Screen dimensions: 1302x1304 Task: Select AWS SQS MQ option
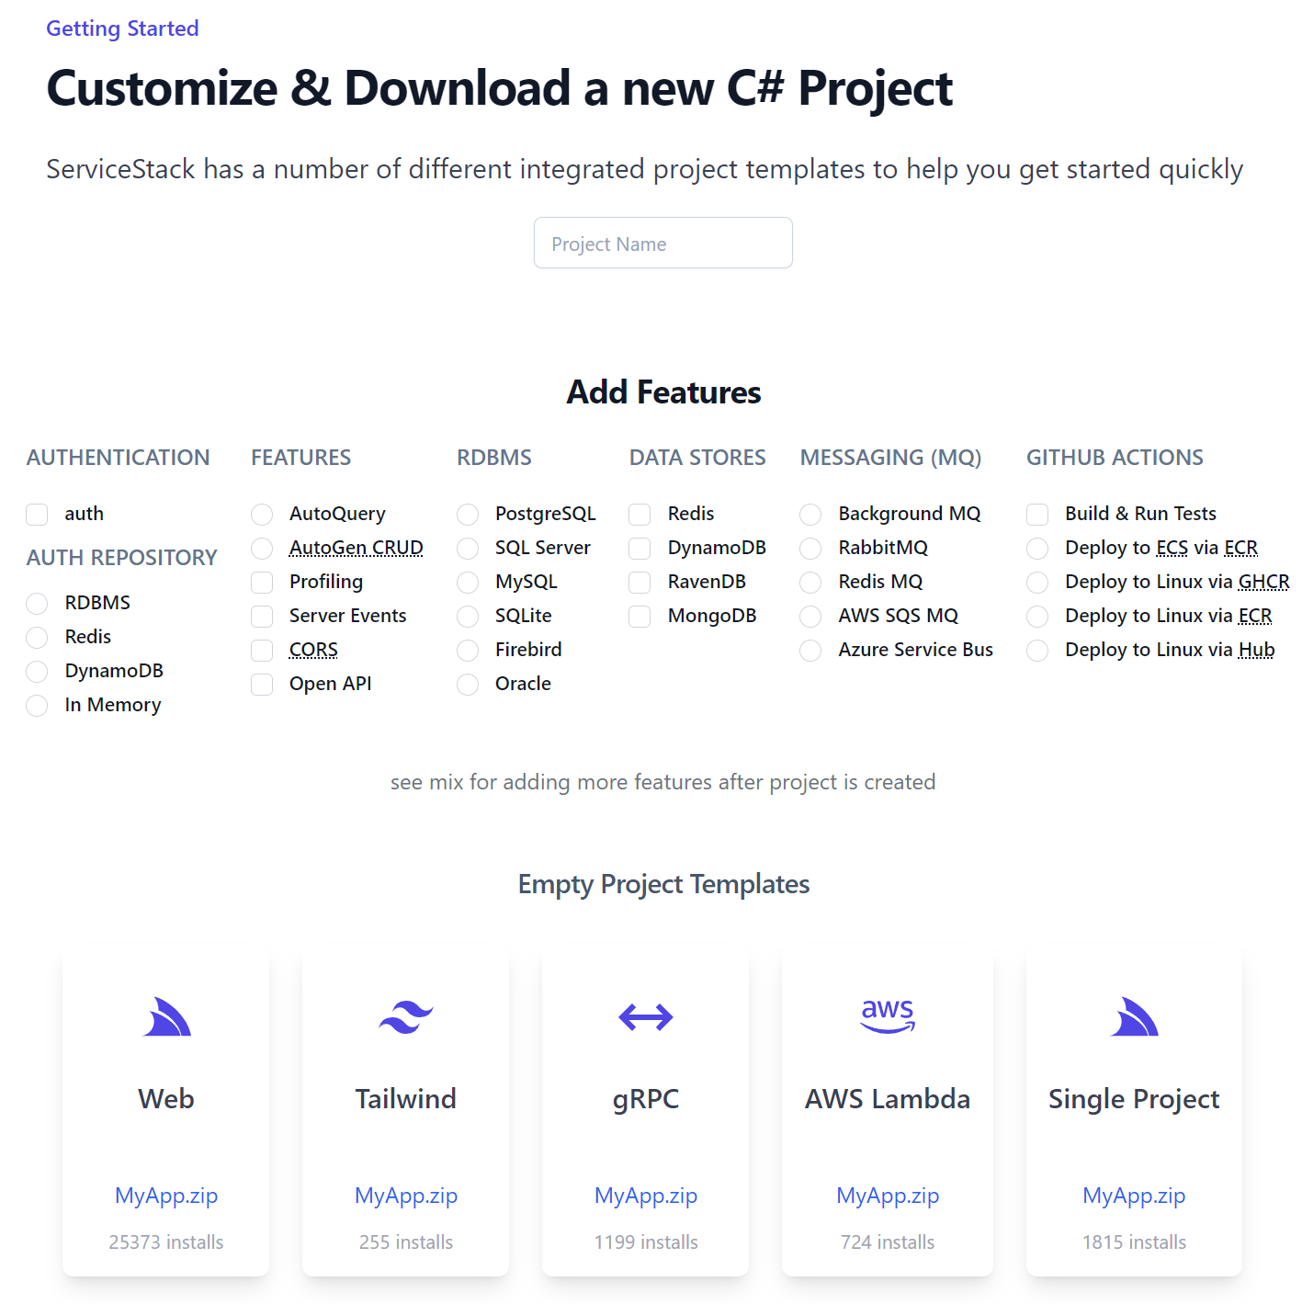pyautogui.click(x=810, y=617)
